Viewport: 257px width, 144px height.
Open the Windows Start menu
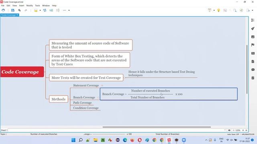[73, 140]
